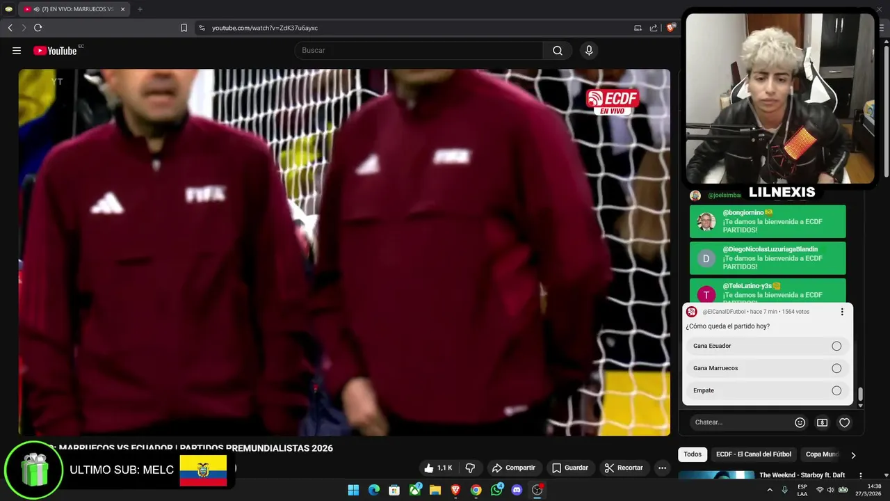Click the Recortar clip button
The width and height of the screenshot is (890, 501).
[x=624, y=468]
